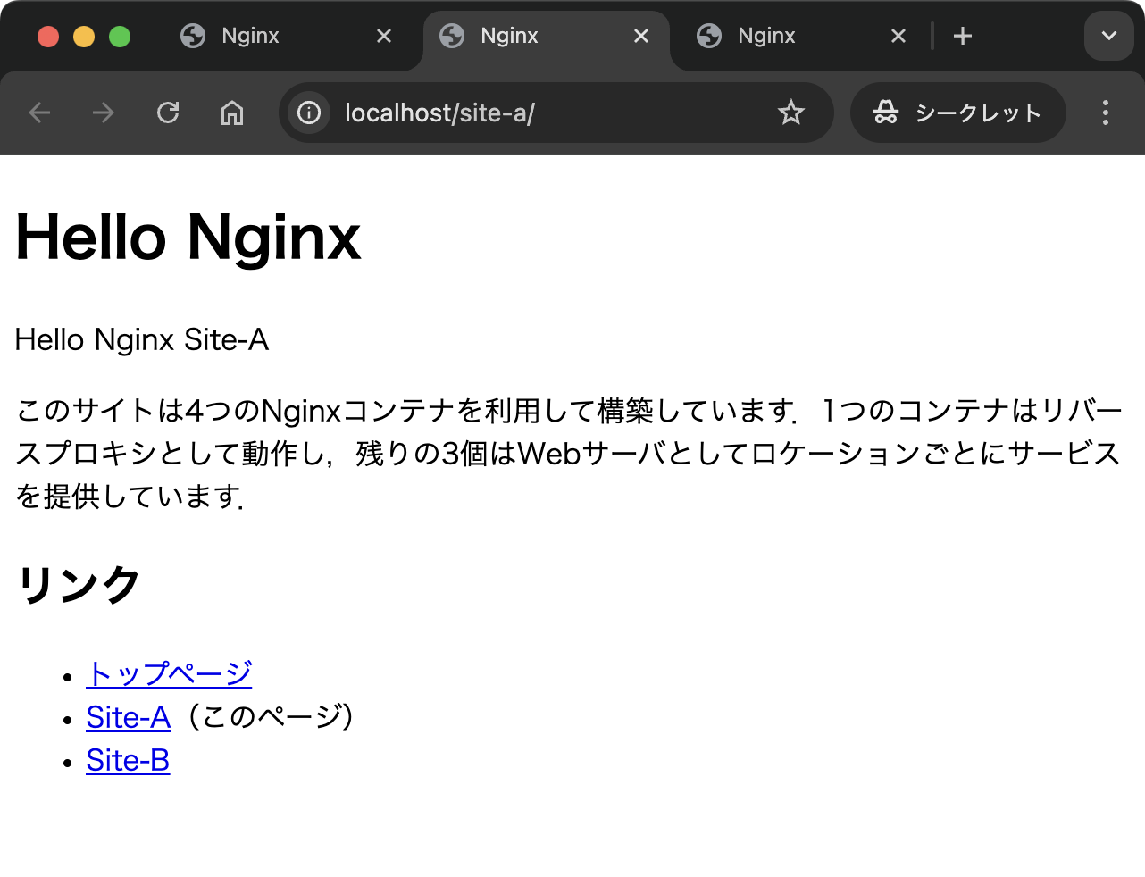Click the green macOS fullscreen button
The image size is (1145, 877).
coord(120,37)
